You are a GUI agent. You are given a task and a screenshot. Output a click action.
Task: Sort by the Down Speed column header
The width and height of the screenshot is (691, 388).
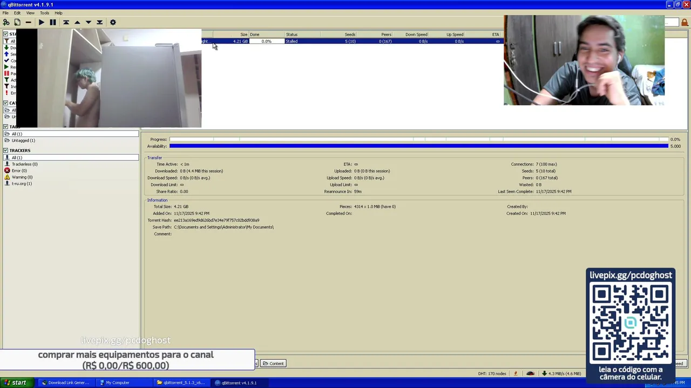point(411,34)
